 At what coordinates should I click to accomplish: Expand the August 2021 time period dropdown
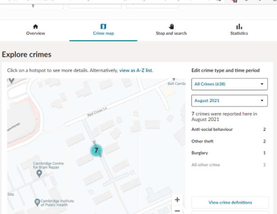[230, 100]
